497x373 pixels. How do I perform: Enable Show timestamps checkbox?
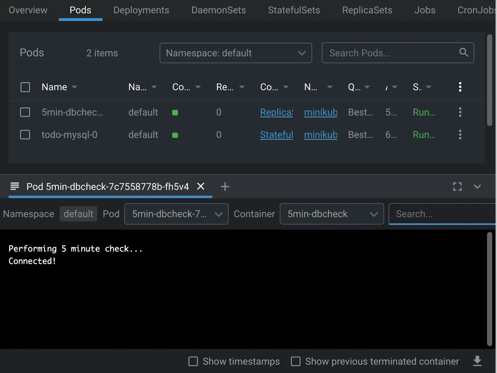tap(193, 361)
